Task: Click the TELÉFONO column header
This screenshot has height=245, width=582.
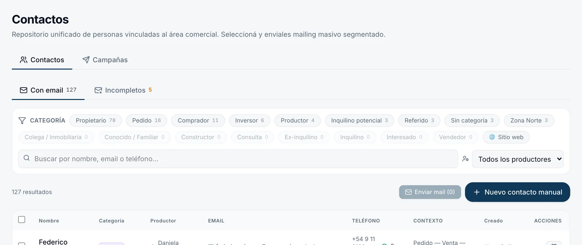Action: click(366, 221)
